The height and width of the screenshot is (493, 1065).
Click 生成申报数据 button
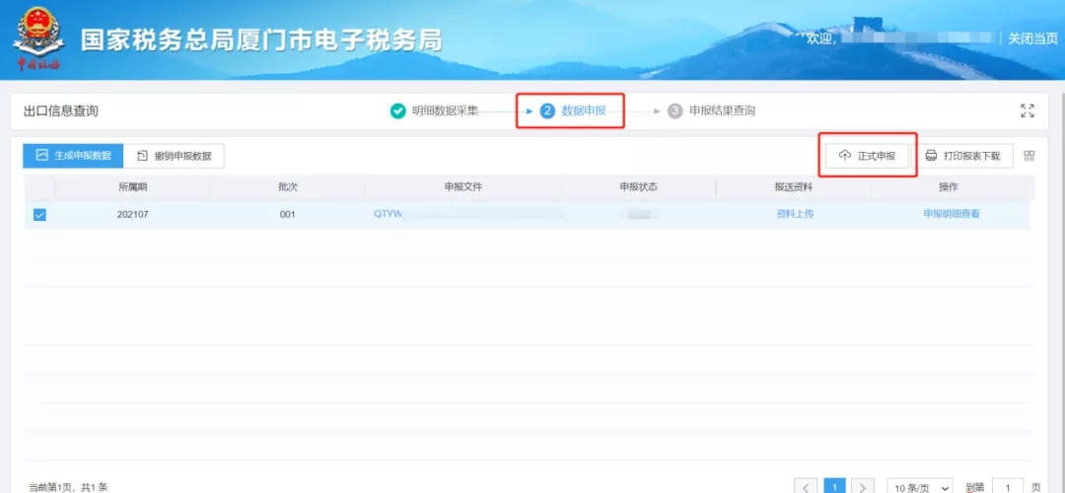(73, 156)
